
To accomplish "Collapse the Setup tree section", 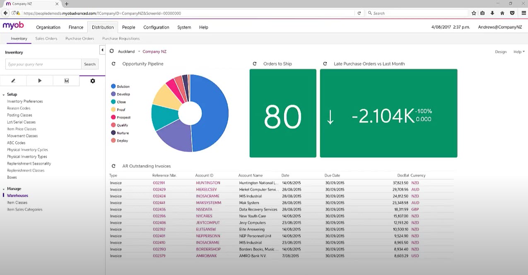I will click(3, 95).
